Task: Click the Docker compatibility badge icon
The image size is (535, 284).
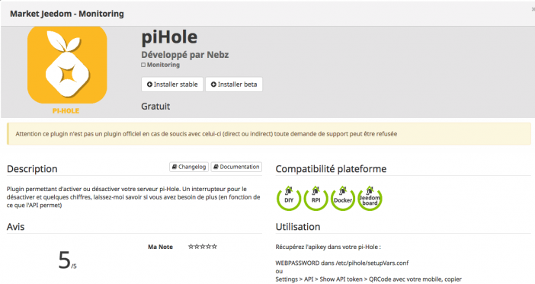Action: 342,199
